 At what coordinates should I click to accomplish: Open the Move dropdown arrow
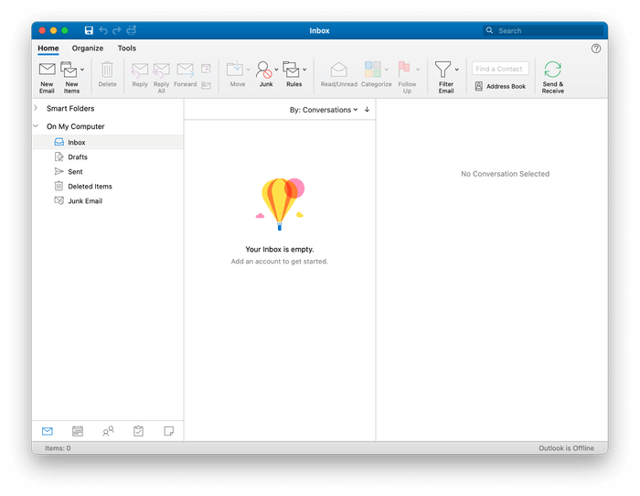[x=248, y=70]
